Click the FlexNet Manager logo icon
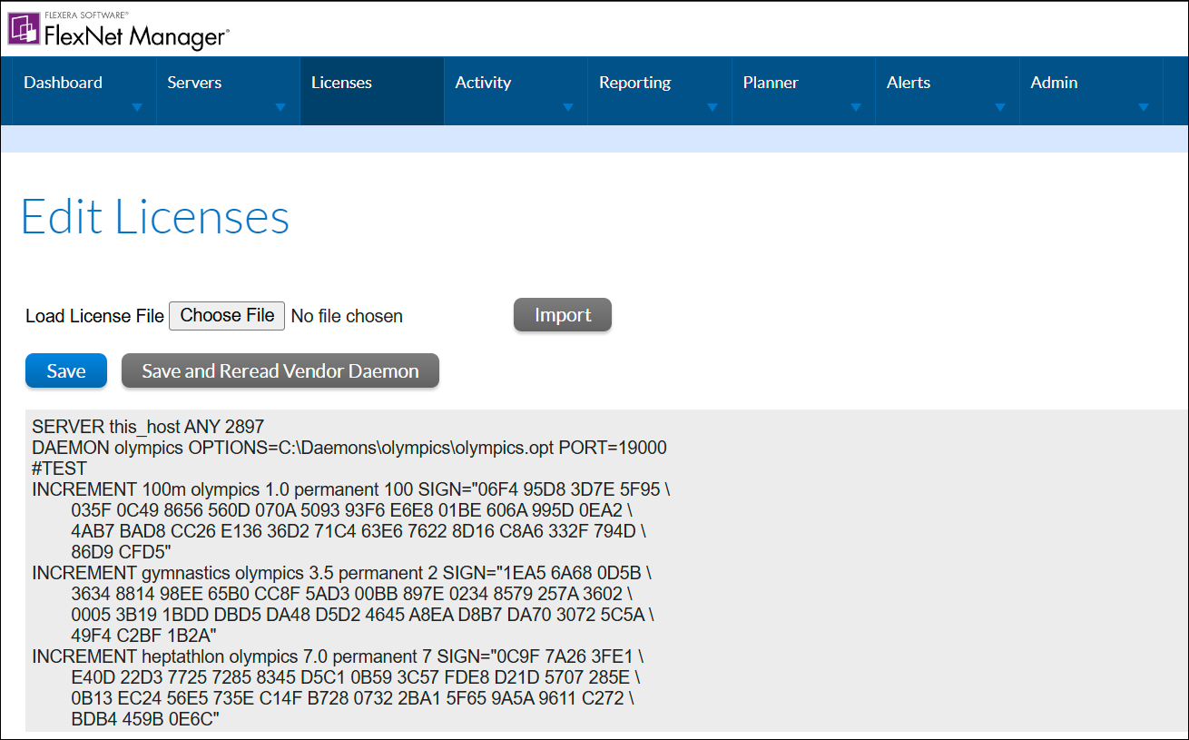 click(x=23, y=28)
